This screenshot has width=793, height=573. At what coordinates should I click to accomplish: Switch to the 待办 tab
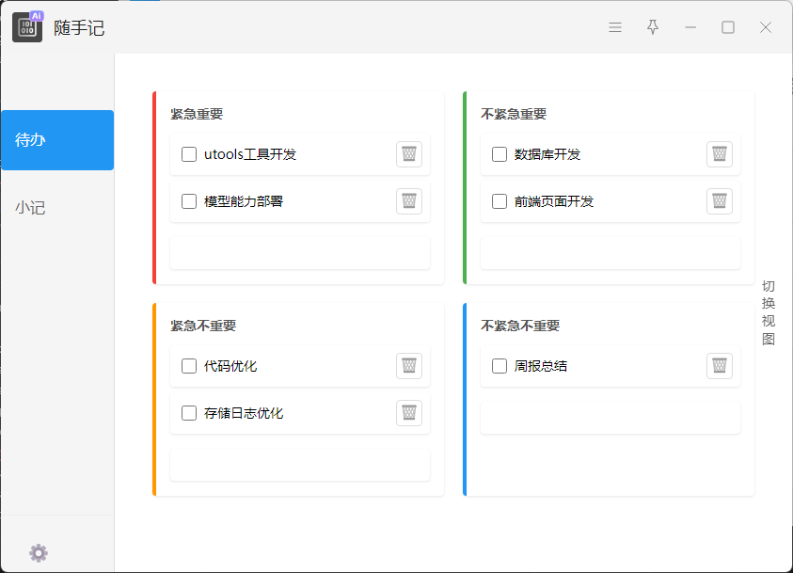(57, 140)
